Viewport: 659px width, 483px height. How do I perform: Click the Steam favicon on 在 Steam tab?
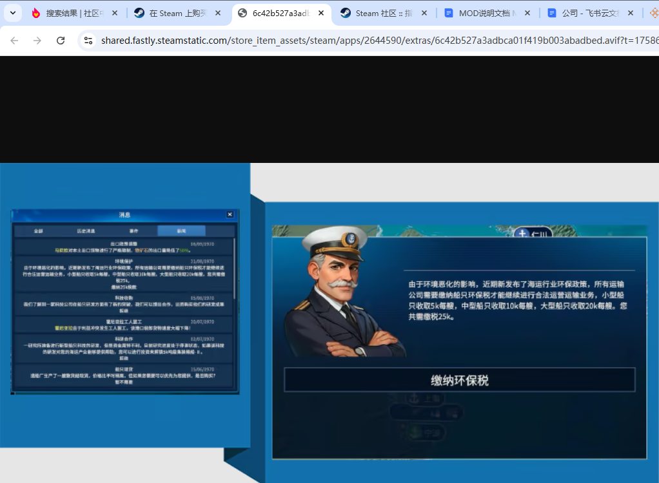139,14
